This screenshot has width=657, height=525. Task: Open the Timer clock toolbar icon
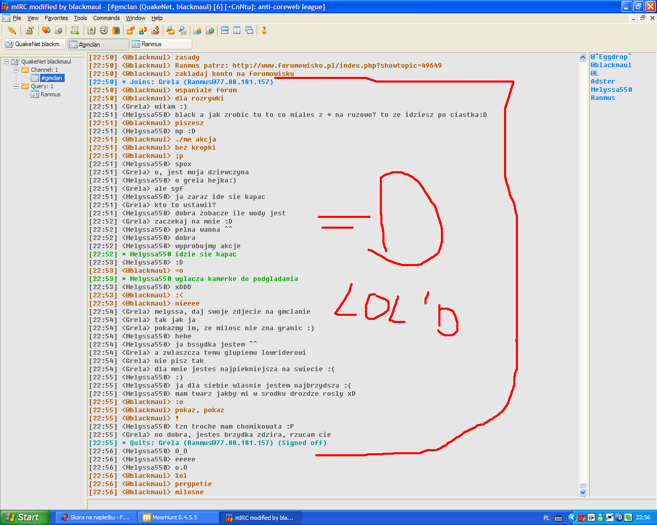pos(104,30)
